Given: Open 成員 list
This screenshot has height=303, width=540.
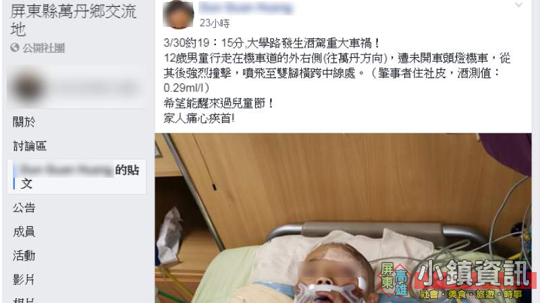Looking at the screenshot, I should coord(24,232).
